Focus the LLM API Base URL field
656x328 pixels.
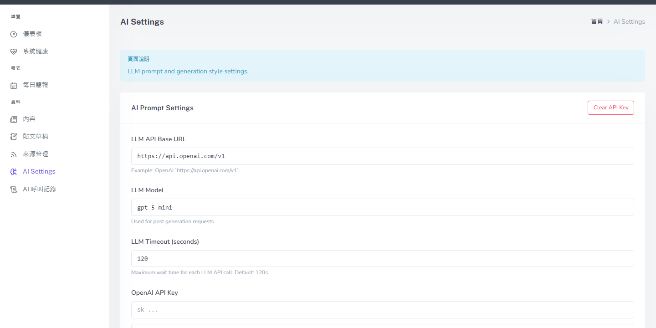[382, 156]
